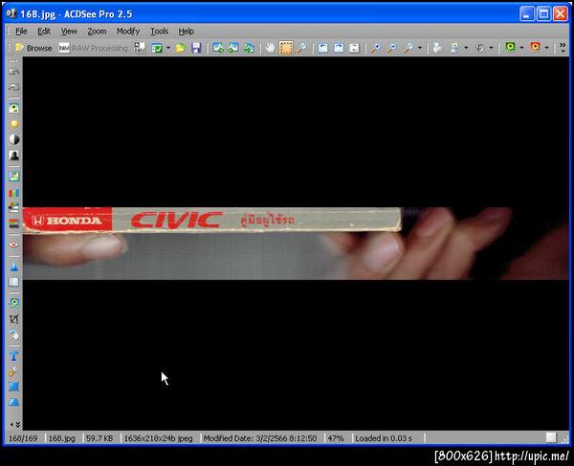Image resolution: width=574 pixels, height=466 pixels.
Task: Click the Noise removal icon below Sharpen
Action: 14,282
